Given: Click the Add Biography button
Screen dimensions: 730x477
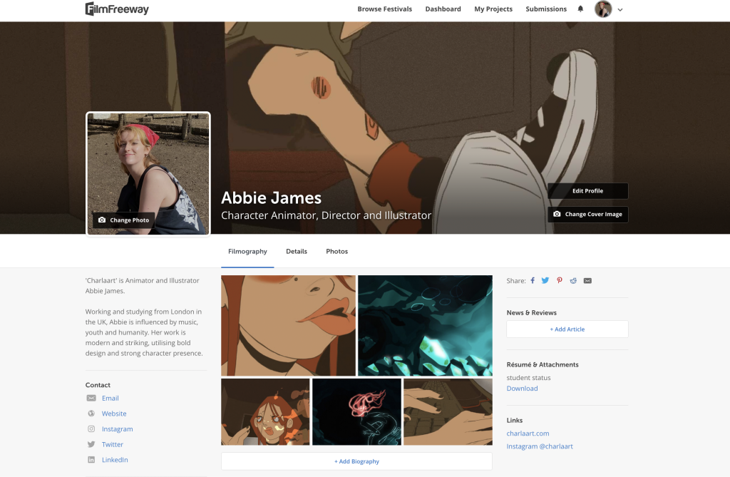Looking at the screenshot, I should click(356, 461).
